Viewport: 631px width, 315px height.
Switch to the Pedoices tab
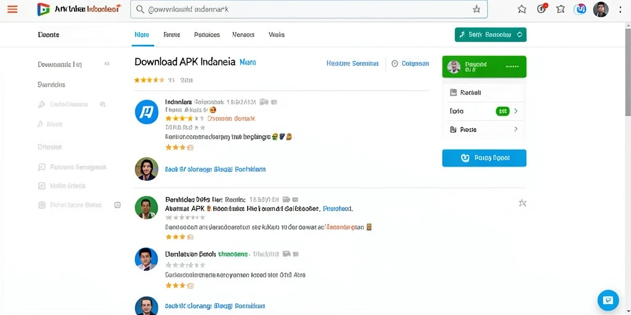tap(207, 34)
